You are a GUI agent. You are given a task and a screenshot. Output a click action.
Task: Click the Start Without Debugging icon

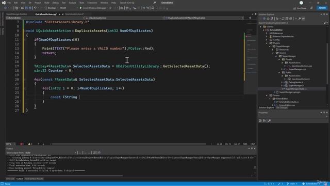click(110, 8)
